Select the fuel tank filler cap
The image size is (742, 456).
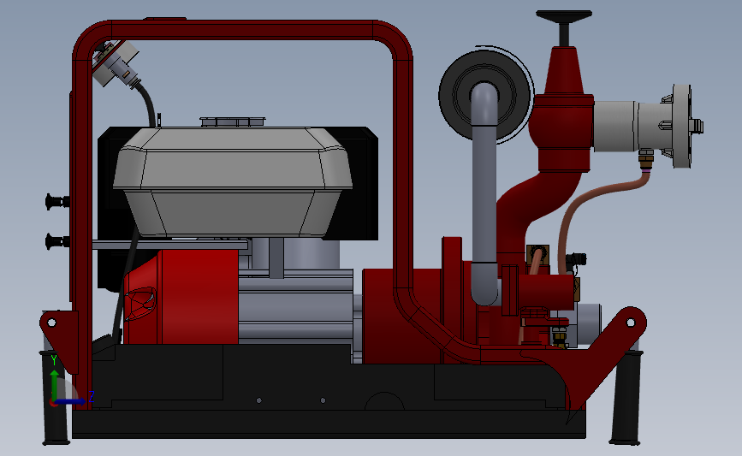pyautogui.click(x=232, y=121)
